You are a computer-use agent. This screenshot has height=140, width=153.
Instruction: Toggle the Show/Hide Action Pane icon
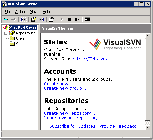point(41,19)
